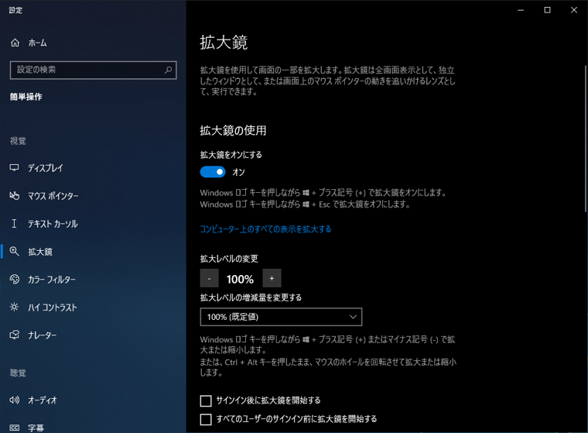
Task: Click the 拡大レベルの増減量を変更する label
Action: (251, 297)
